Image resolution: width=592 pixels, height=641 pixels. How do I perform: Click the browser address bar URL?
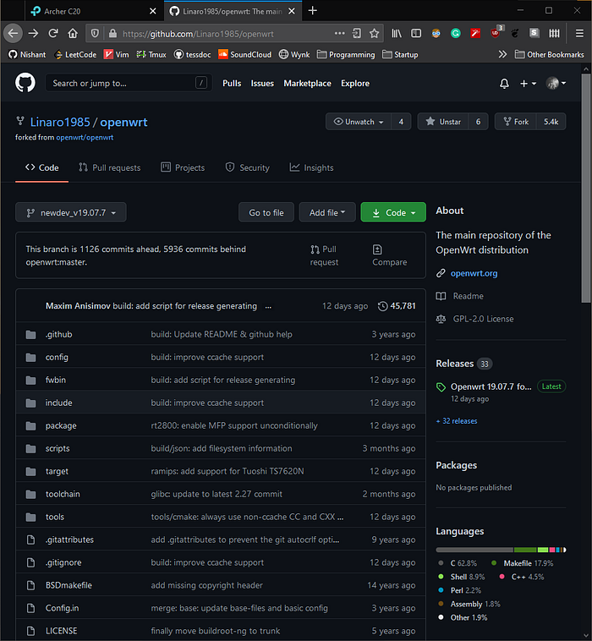pyautogui.click(x=198, y=34)
